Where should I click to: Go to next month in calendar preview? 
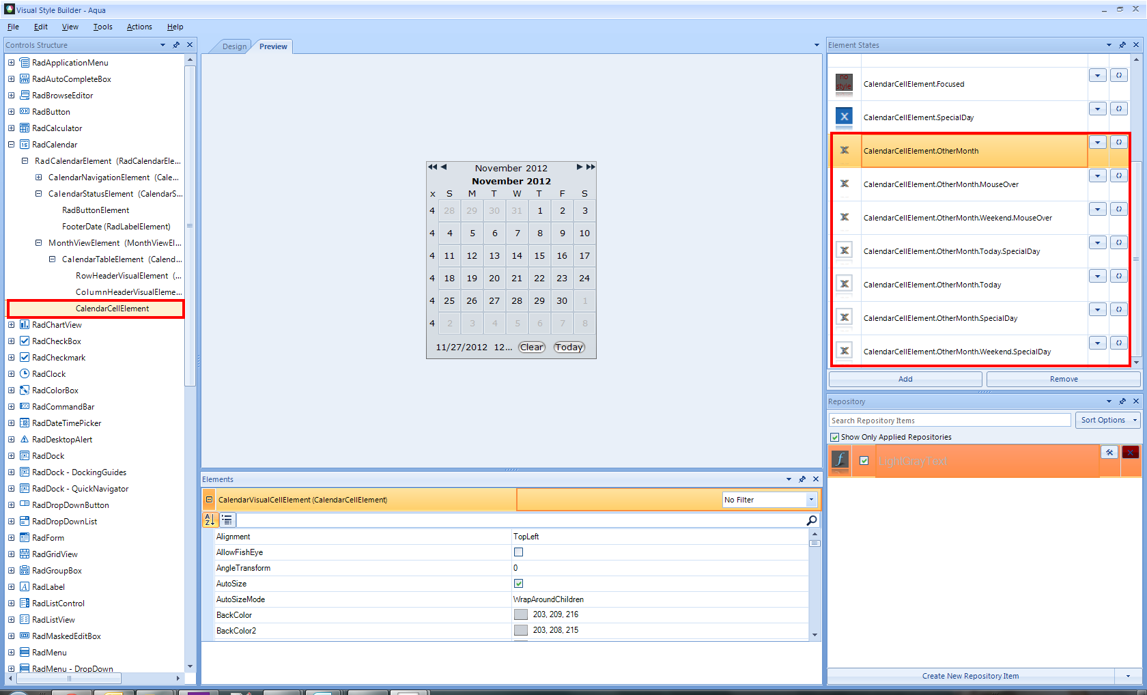[x=579, y=167]
